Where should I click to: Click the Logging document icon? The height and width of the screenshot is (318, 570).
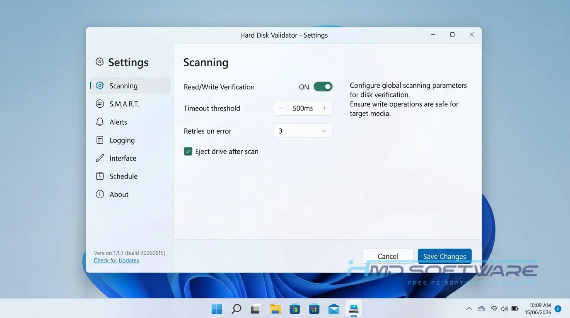[100, 140]
